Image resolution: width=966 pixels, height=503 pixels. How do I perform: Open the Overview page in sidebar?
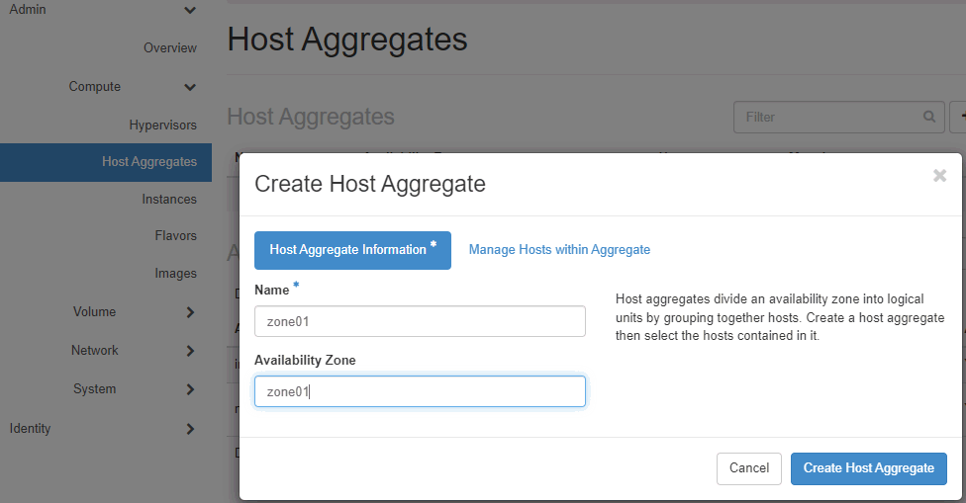tap(169, 48)
